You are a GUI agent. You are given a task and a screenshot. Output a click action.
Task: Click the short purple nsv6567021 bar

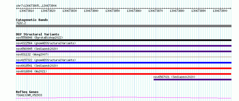pyautogui.click(x=193, y=80)
